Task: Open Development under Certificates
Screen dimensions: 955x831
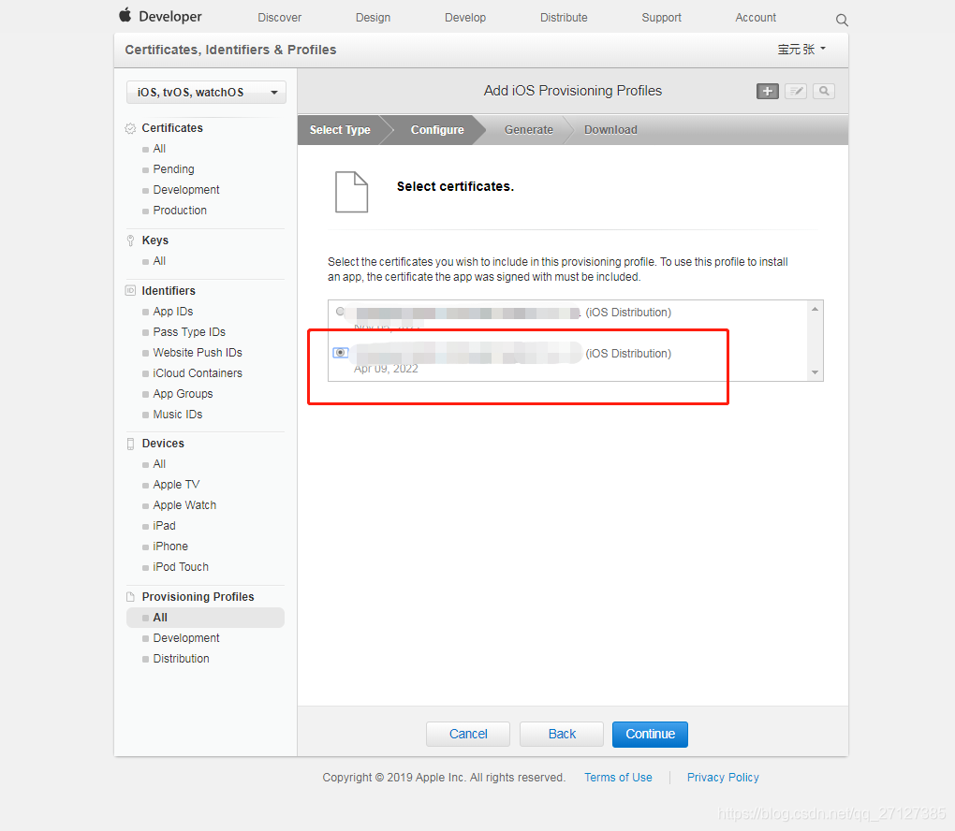Action: pos(186,190)
